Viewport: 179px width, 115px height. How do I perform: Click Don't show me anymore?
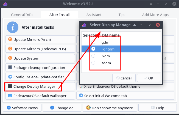coord(110,108)
